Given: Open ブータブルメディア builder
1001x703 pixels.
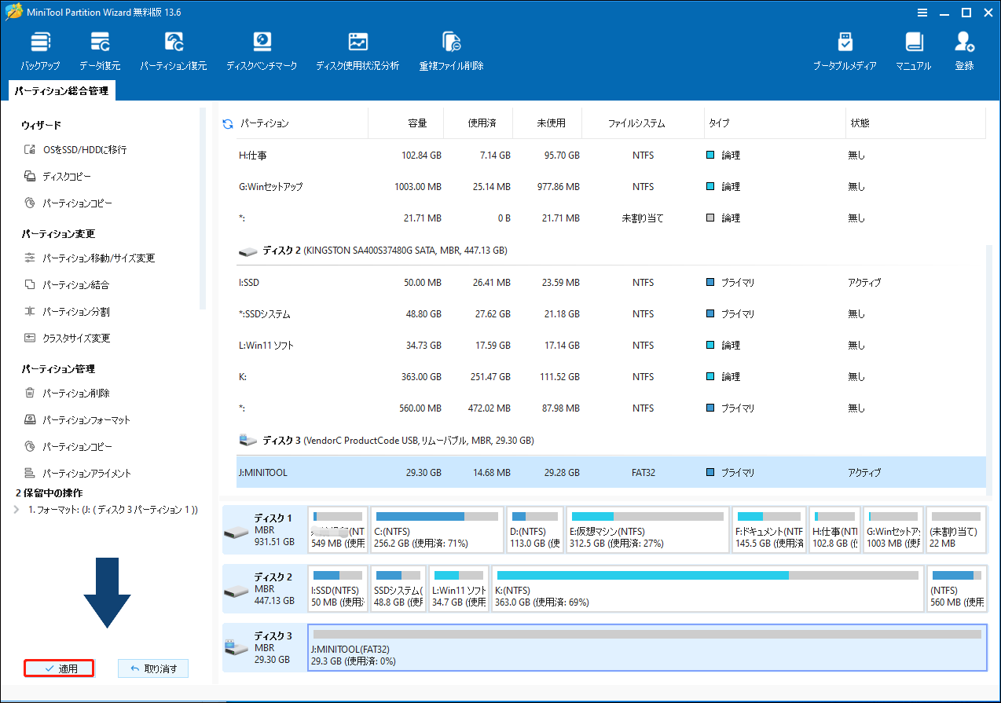Looking at the screenshot, I should click(x=845, y=51).
